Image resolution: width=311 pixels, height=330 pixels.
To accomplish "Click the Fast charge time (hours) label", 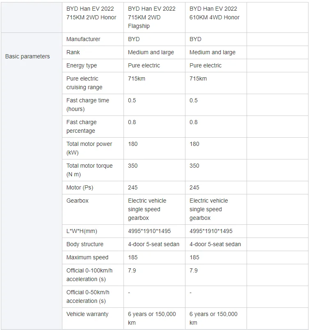I will point(88,104).
